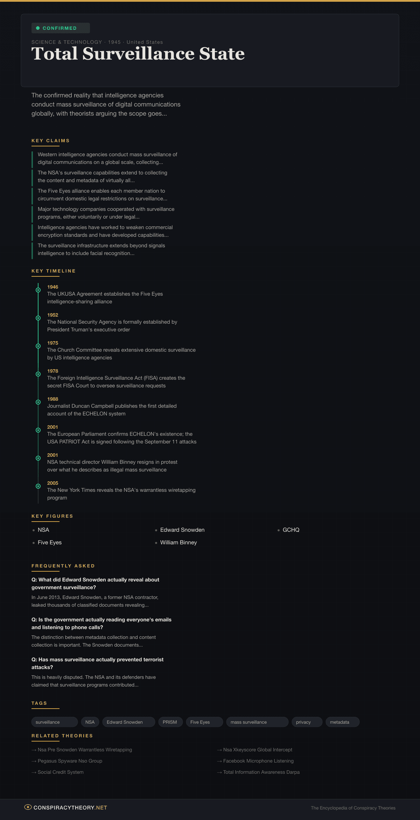The height and width of the screenshot is (820, 420).
Task: Go to Social Credit System theory
Action: pyautogui.click(x=61, y=772)
